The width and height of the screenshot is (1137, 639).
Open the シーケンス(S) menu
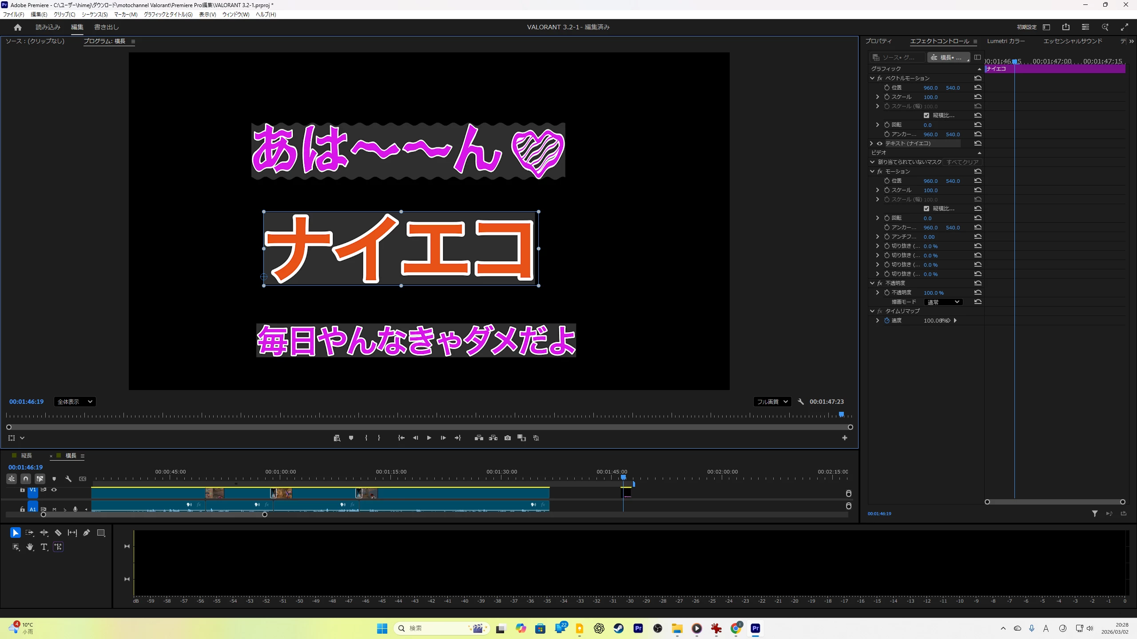[95, 15]
